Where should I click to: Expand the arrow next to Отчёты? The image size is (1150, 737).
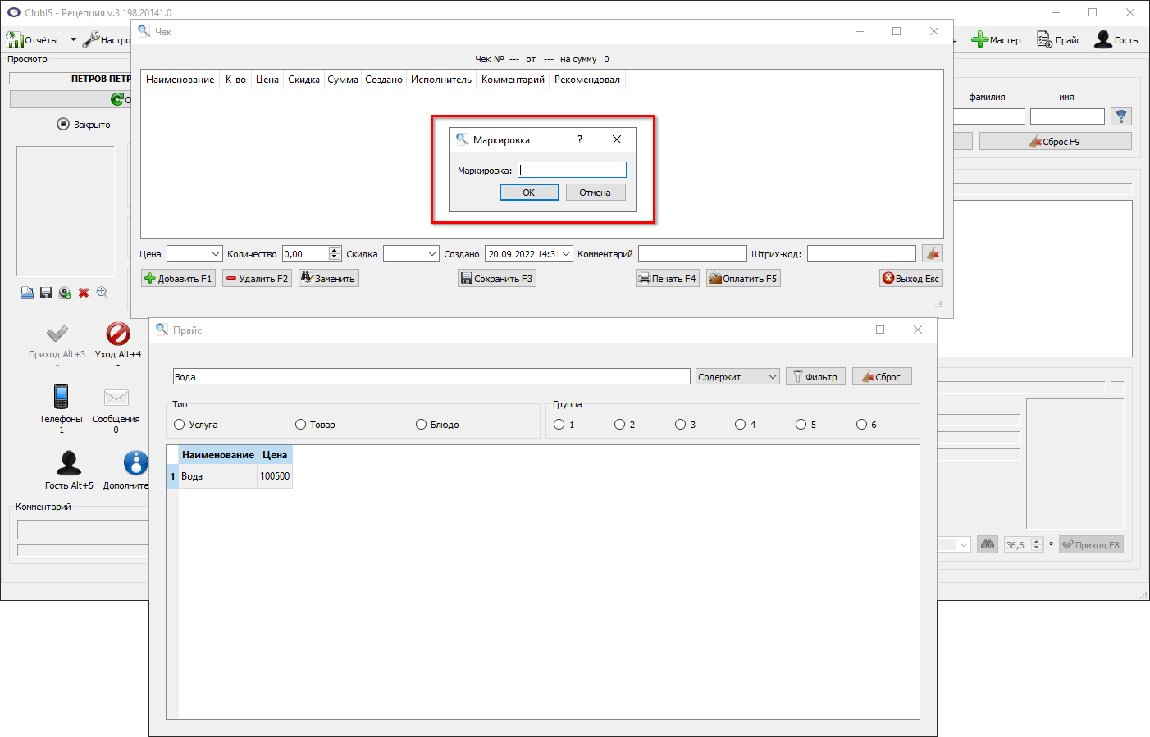73,39
